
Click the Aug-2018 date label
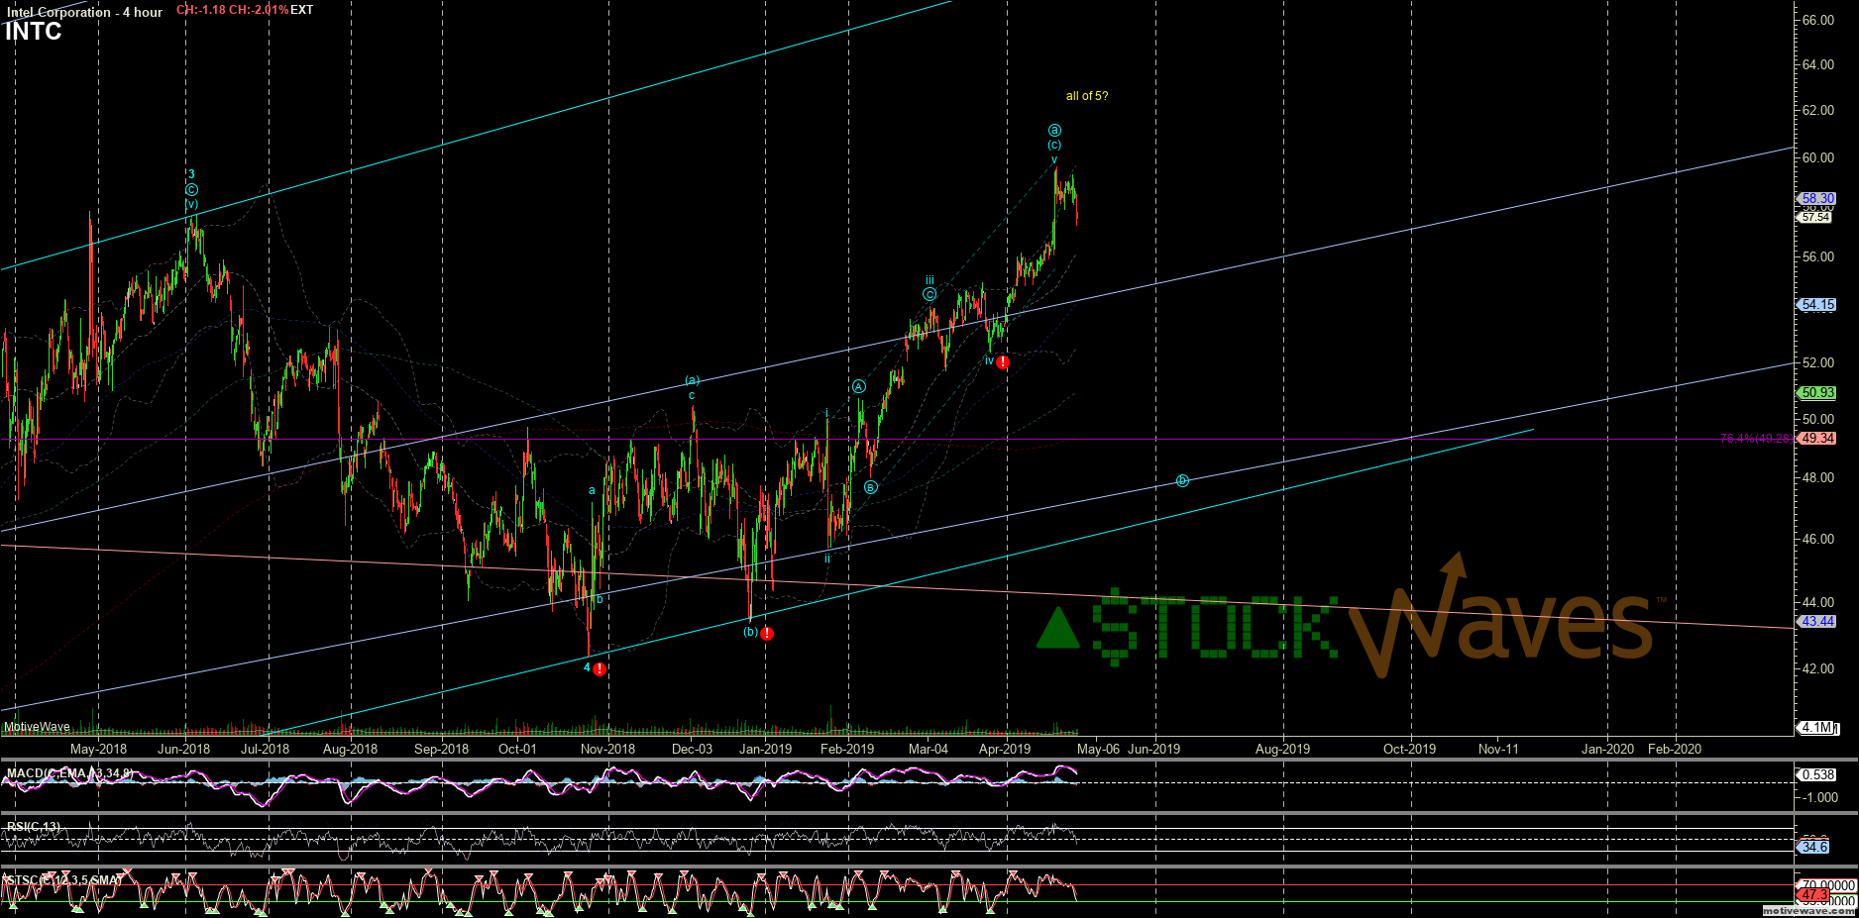tap(350, 749)
